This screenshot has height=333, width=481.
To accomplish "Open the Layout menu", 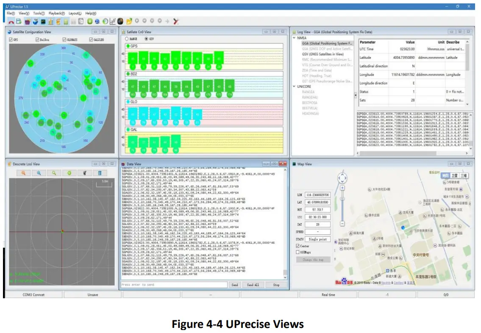I will (75, 13).
